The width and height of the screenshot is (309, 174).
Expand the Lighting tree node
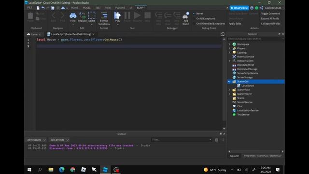tap(229, 53)
